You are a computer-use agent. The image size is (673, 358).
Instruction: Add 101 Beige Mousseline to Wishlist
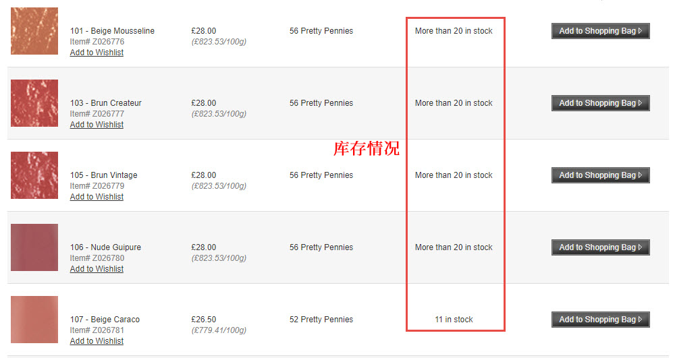(x=97, y=53)
